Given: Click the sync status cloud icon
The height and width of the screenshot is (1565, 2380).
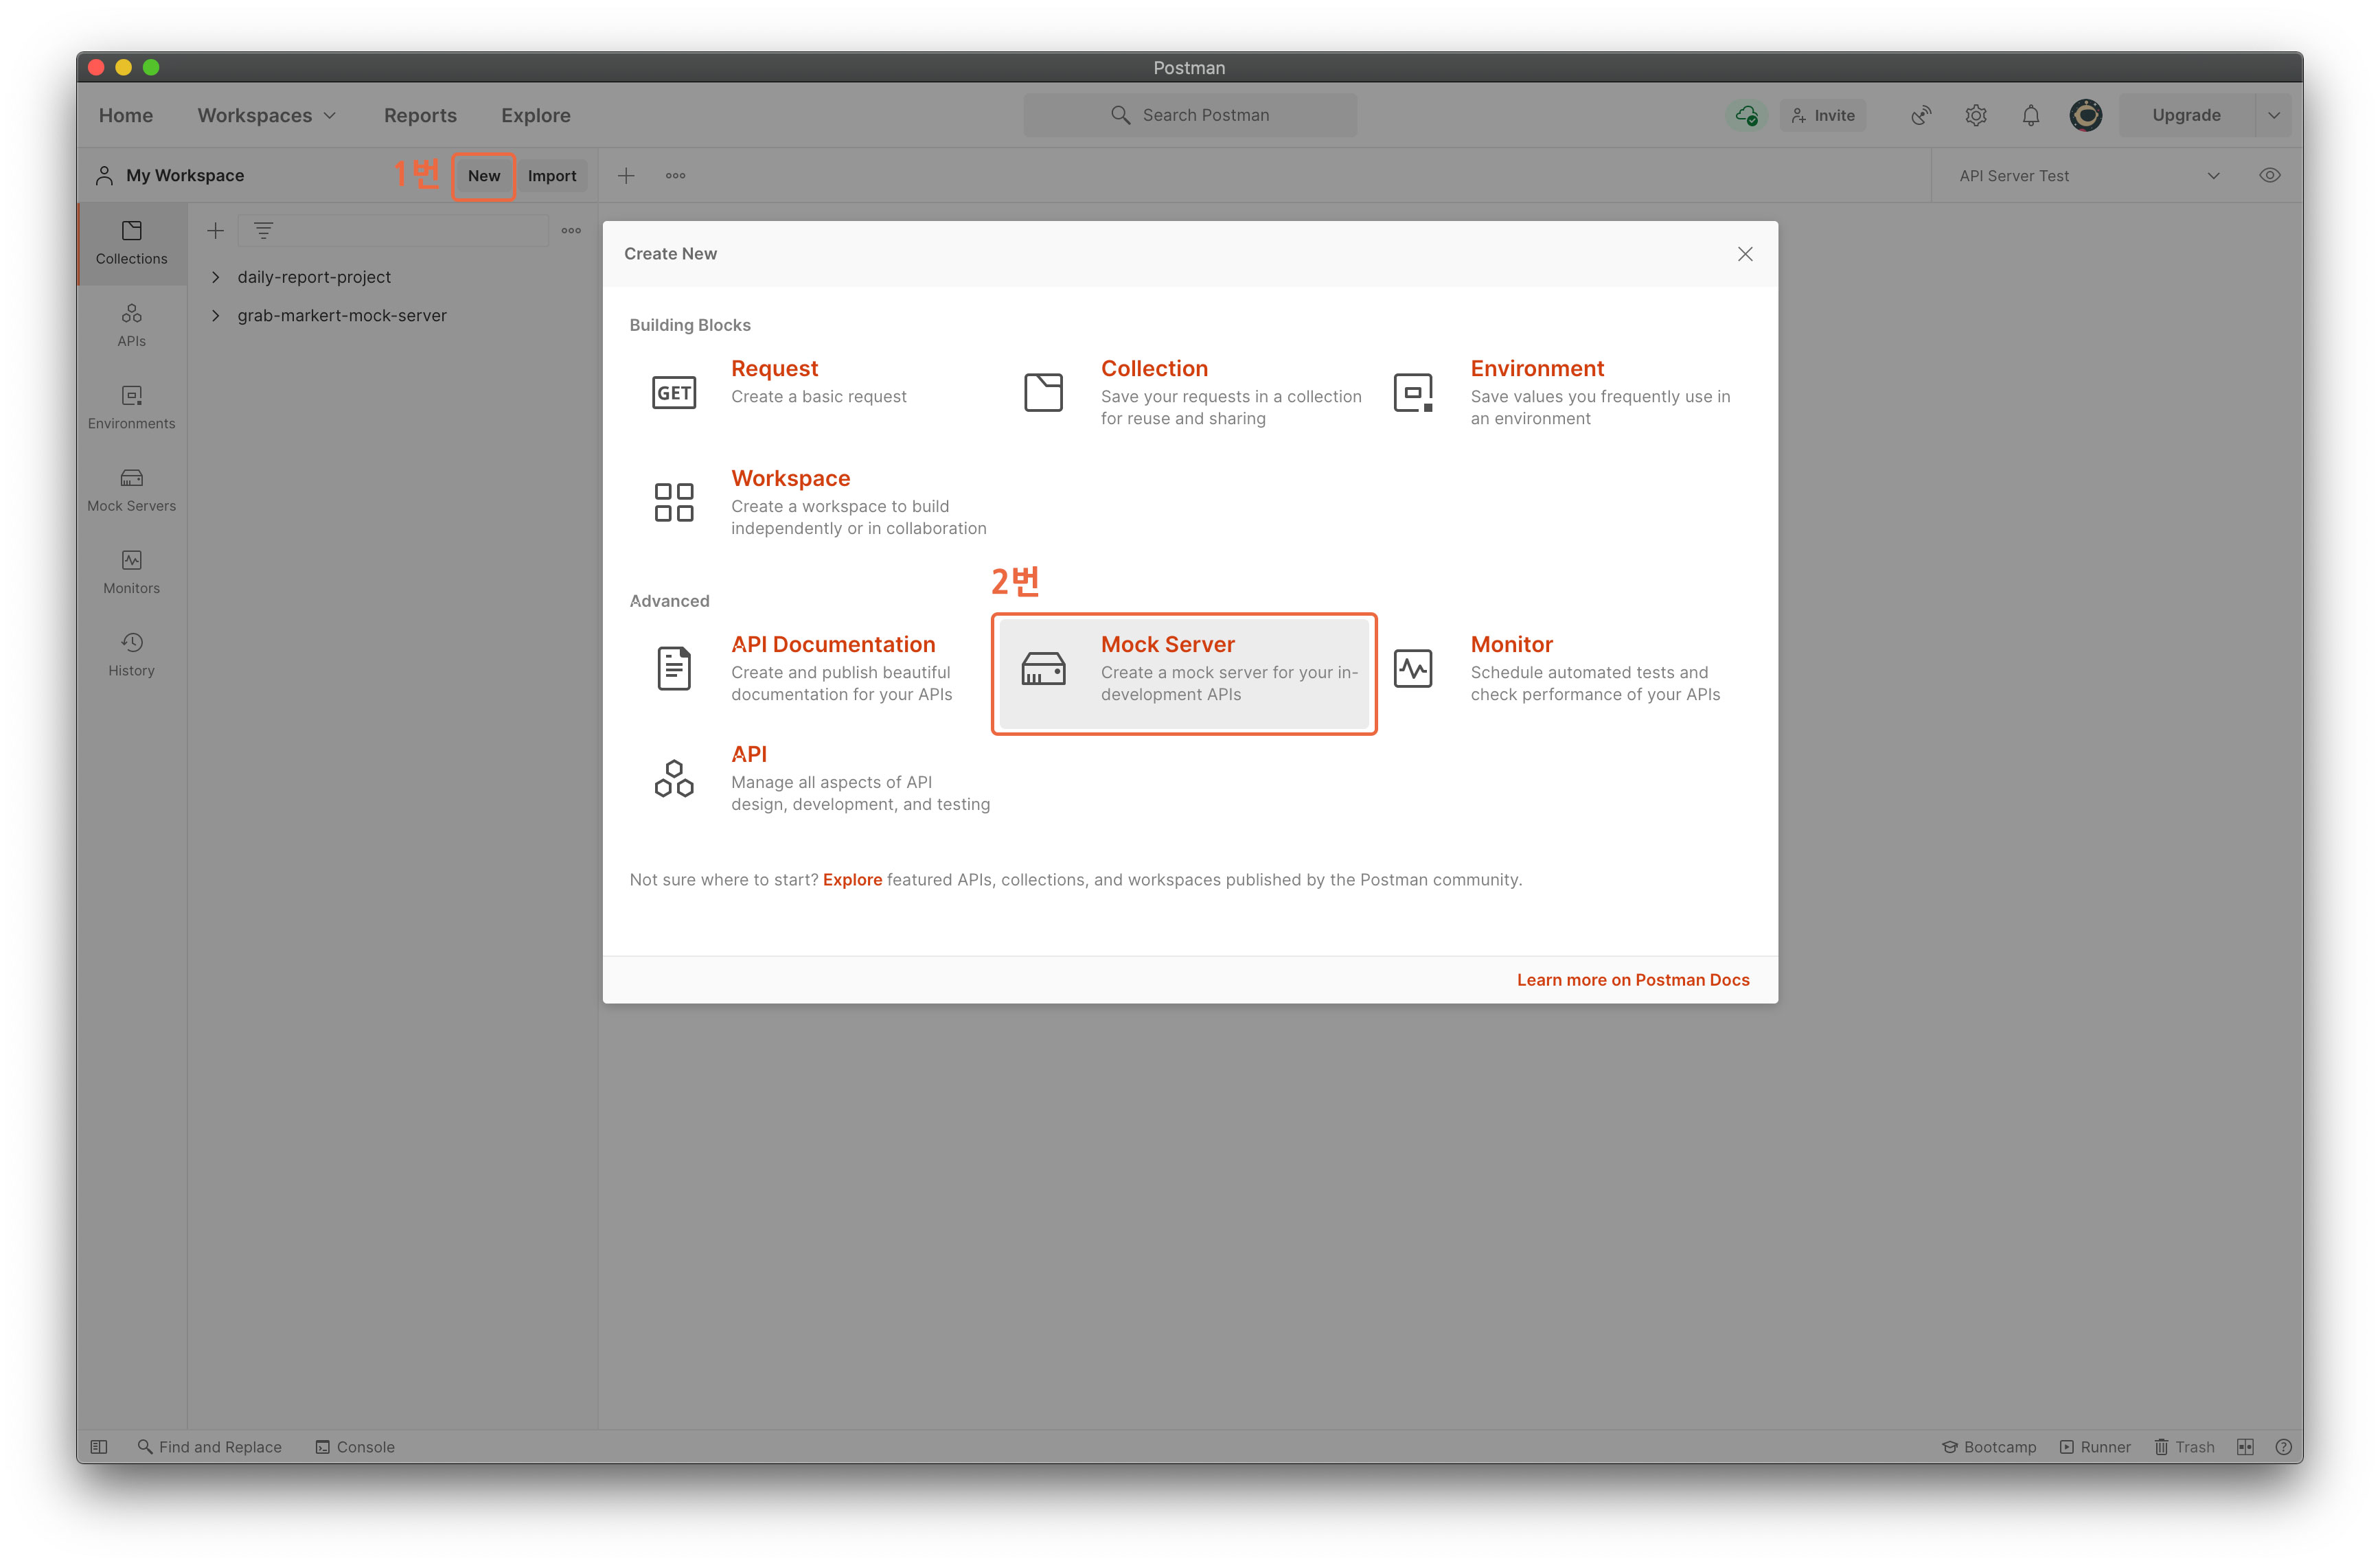Looking at the screenshot, I should coord(1746,115).
